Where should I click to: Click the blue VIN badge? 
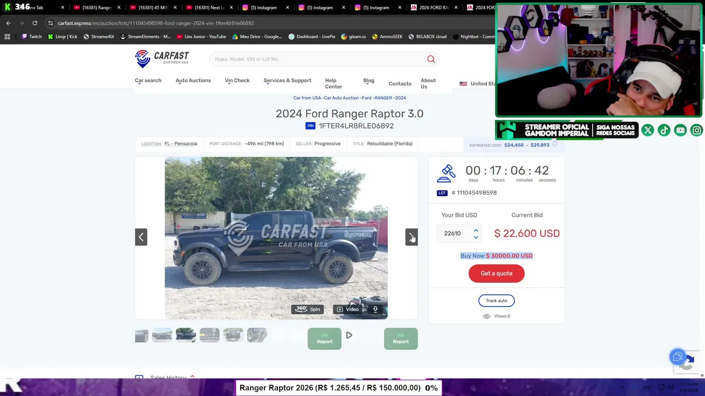click(311, 126)
